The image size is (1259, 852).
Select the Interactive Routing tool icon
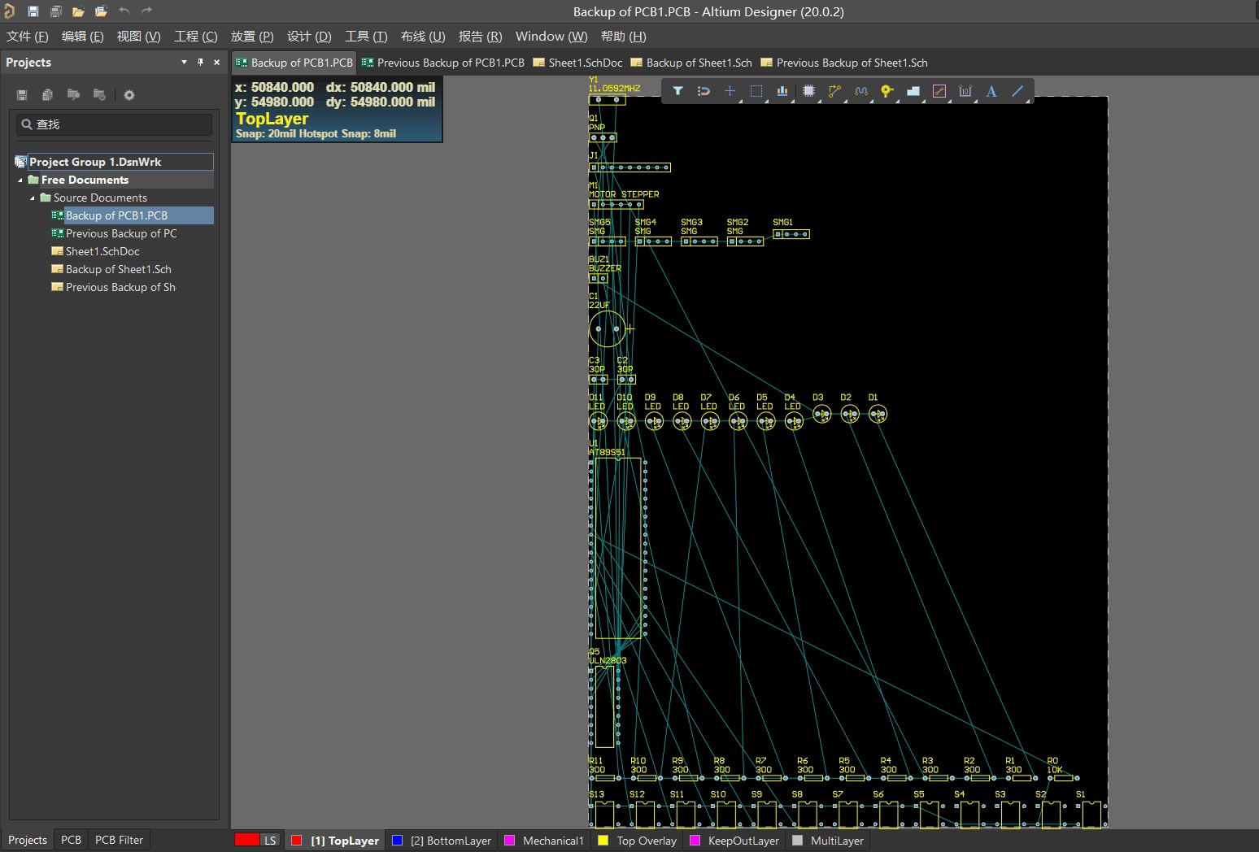tap(834, 91)
